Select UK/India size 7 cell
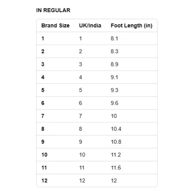This screenshot has width=193, height=193. [80, 116]
